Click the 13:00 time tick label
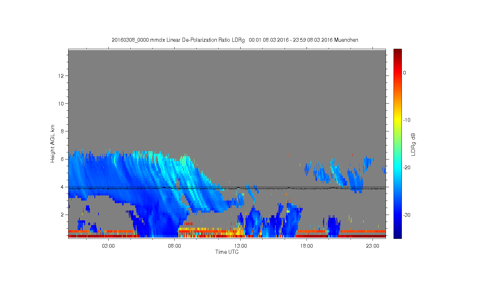Screen dimensions: 478x287 (241, 246)
